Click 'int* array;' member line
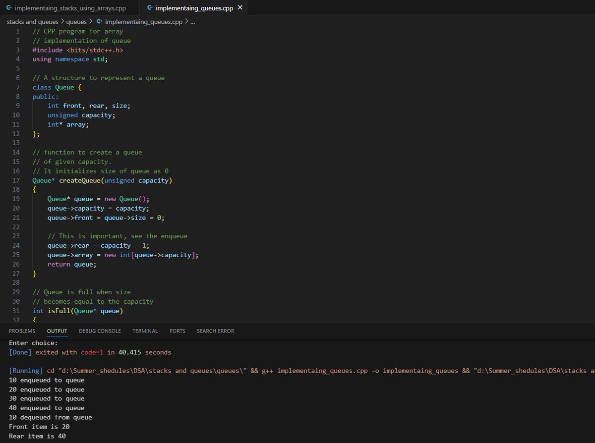 click(x=68, y=124)
